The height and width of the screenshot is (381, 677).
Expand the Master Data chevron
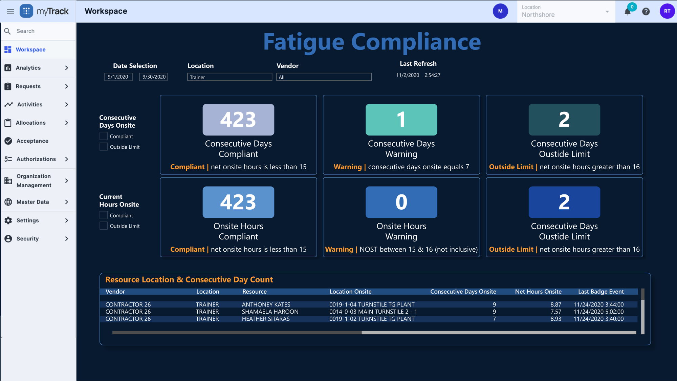[67, 202]
